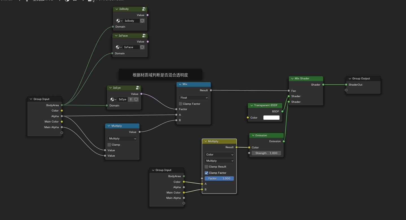Open the node tree browser in IsBody node

pos(119,21)
